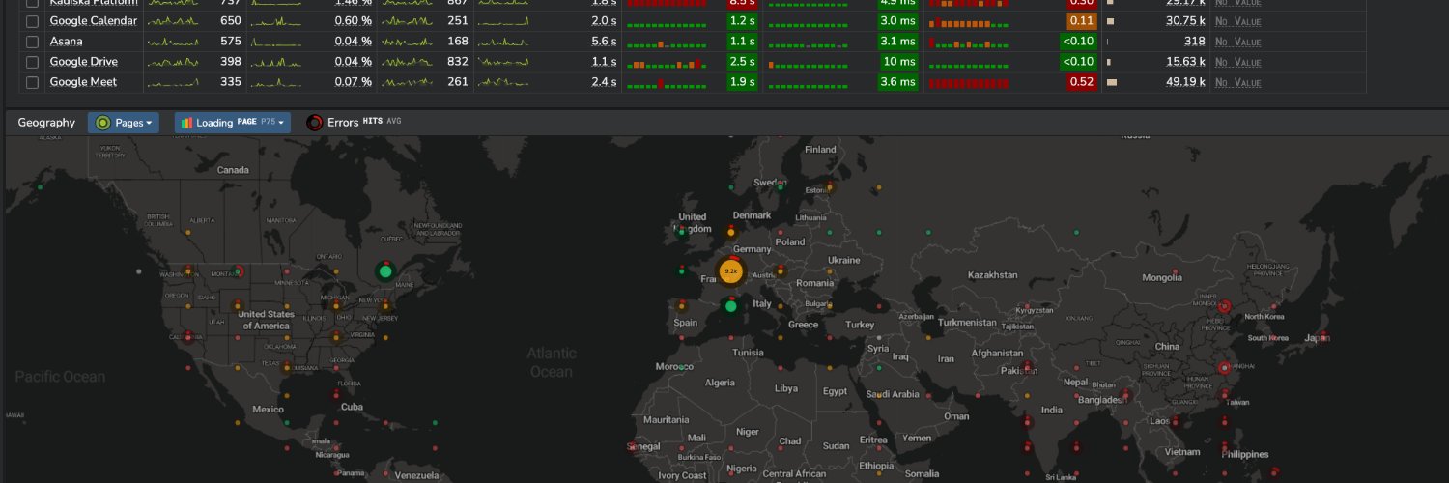Click the red Errors ring icon
Screen dimensions: 1449x483
314,123
